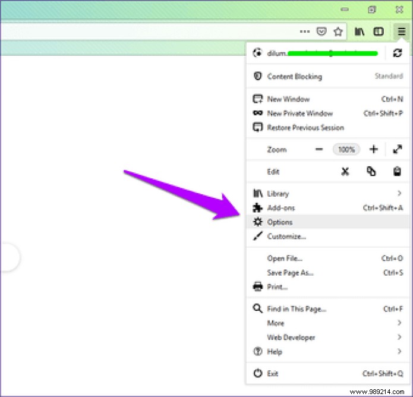Click the Paste clipboard icon
Screen dimensions: 413x397
tap(397, 172)
